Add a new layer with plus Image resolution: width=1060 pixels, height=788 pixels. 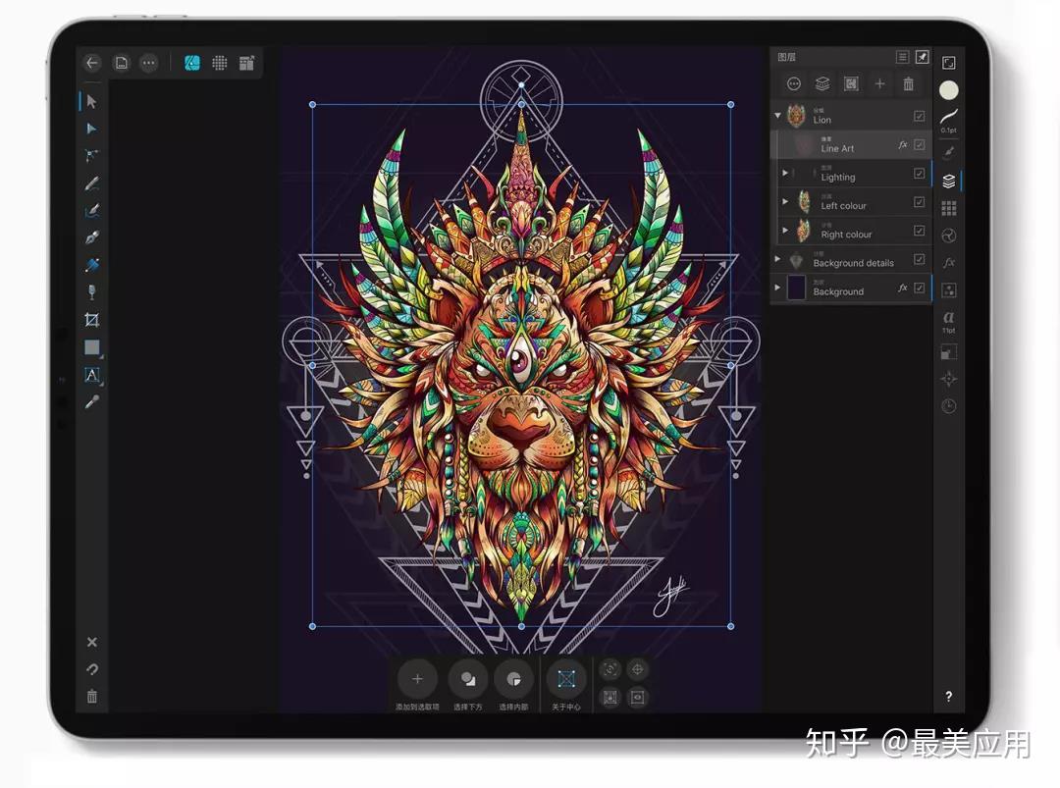880,83
